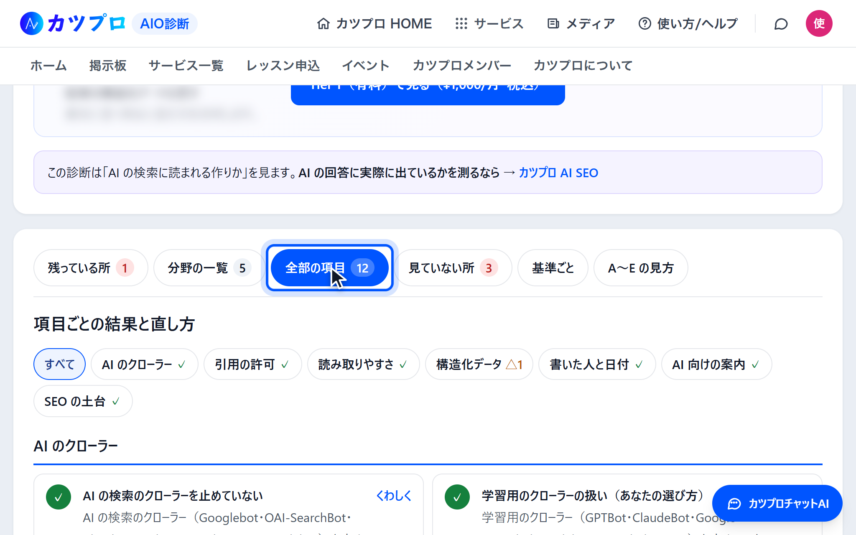Image resolution: width=856 pixels, height=535 pixels.
Task: Click the 項目ごとの結果と直し方 heading
Action: (x=114, y=324)
